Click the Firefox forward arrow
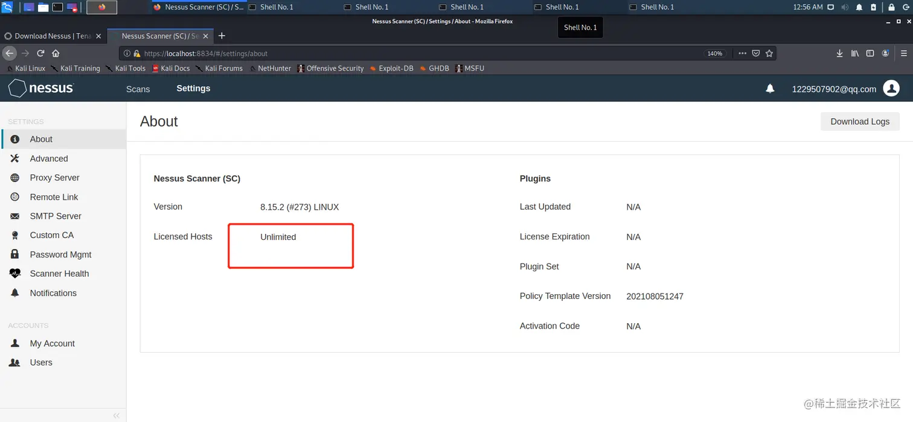Screen dimensions: 913x422 coord(25,53)
